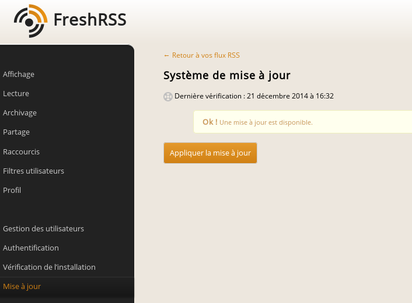Click the left arrow before Retour

[x=166, y=55]
